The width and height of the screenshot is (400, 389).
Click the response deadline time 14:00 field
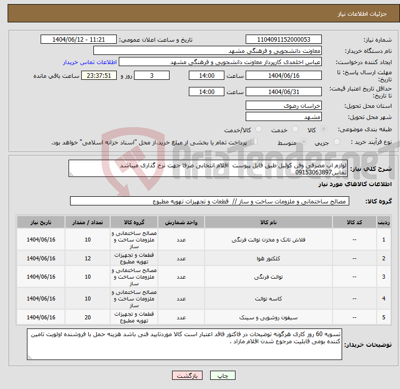click(x=207, y=75)
